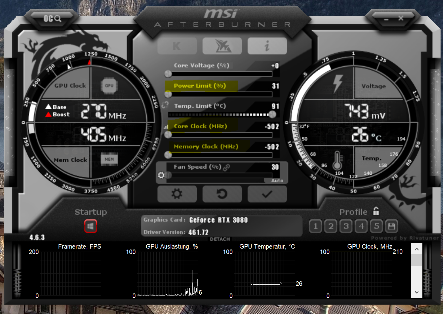The width and height of the screenshot is (443, 314).
Task: Toggle the fan speed Auto button
Action: point(277,180)
